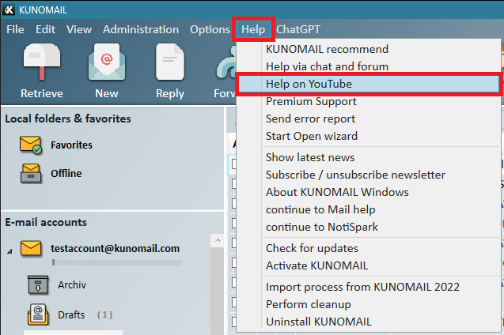
Task: Click the Help menu
Action: (x=253, y=29)
